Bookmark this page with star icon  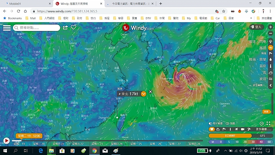(x=223, y=11)
